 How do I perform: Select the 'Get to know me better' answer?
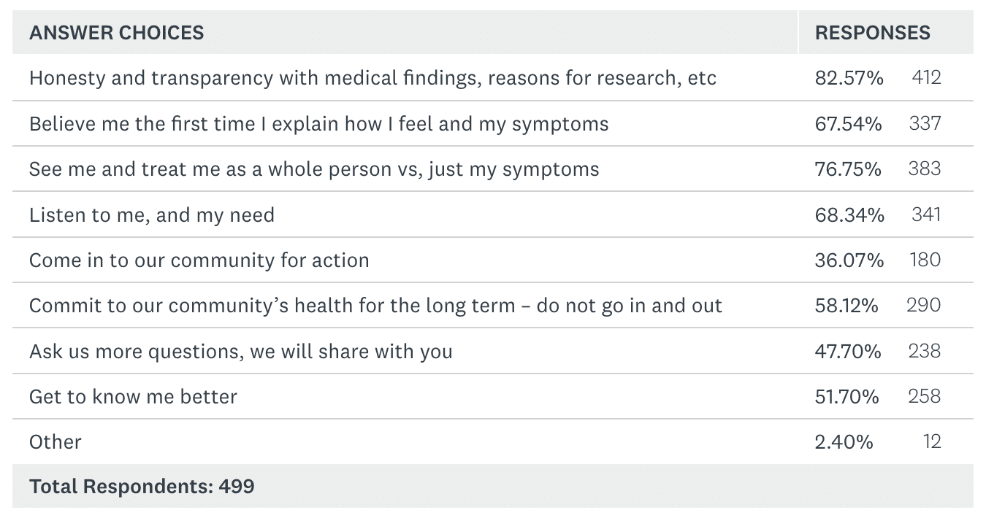click(133, 397)
